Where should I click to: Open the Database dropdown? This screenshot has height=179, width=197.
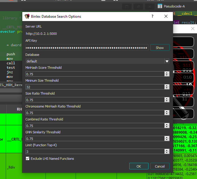(97, 61)
